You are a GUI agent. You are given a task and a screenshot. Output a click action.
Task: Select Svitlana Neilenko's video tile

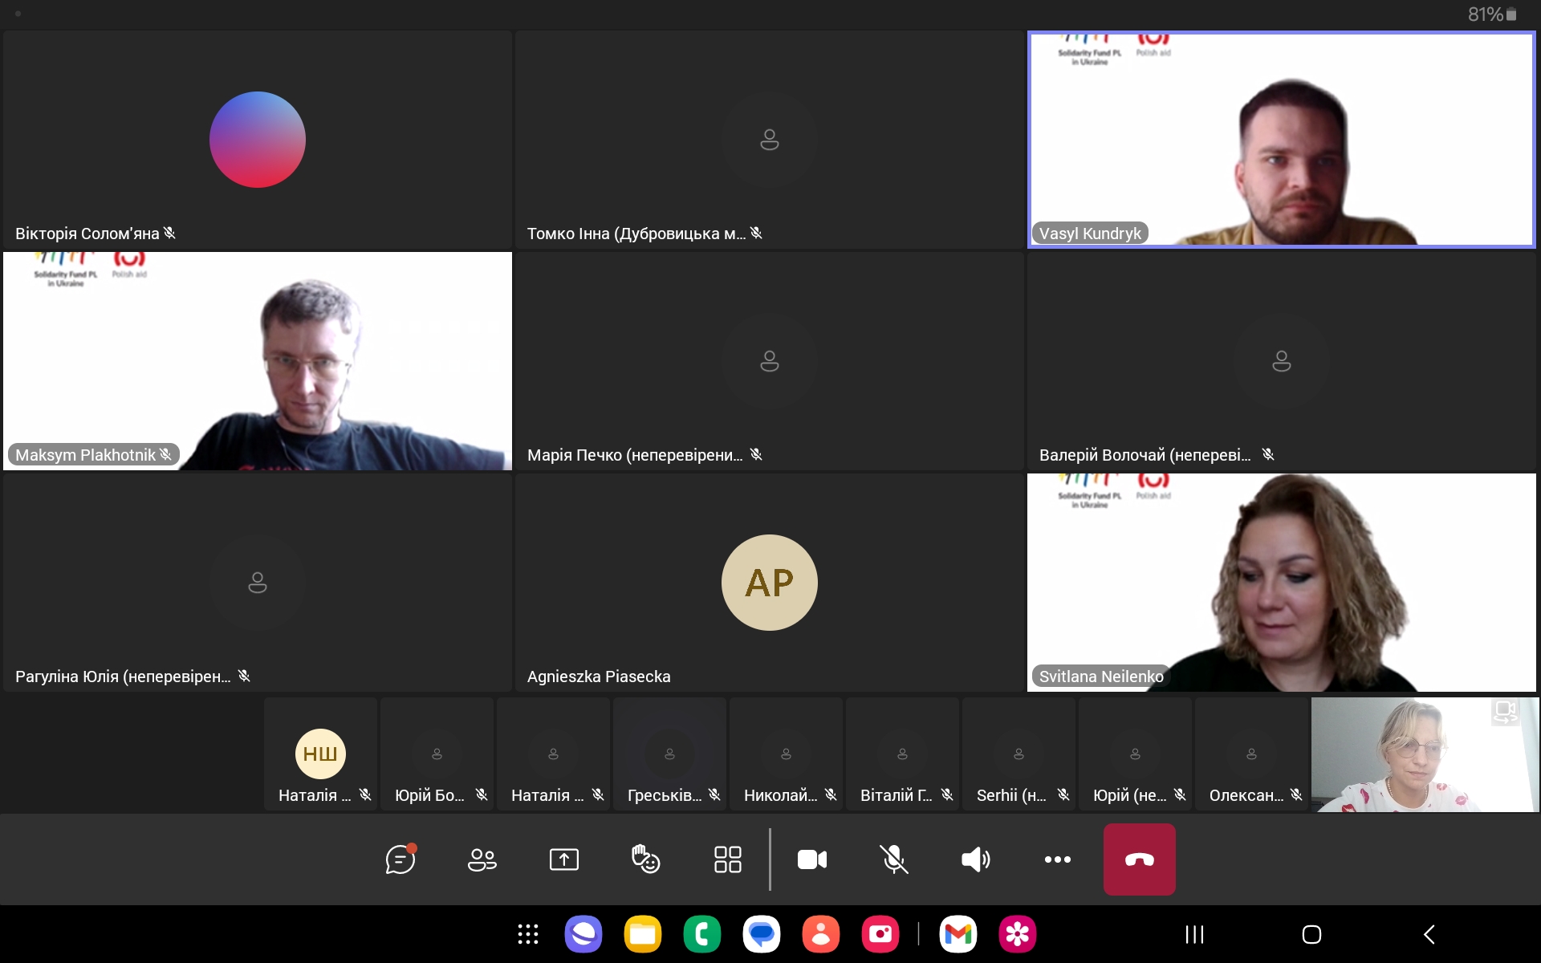click(x=1281, y=583)
